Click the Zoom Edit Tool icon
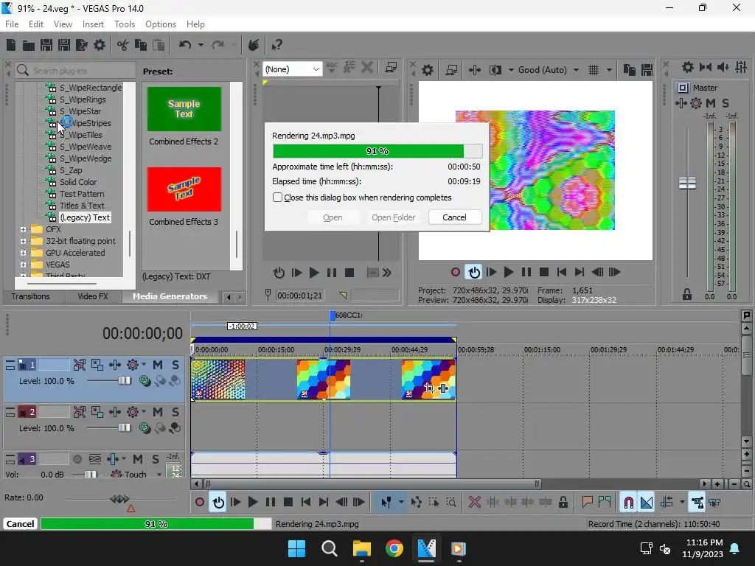755x566 pixels. (451, 503)
